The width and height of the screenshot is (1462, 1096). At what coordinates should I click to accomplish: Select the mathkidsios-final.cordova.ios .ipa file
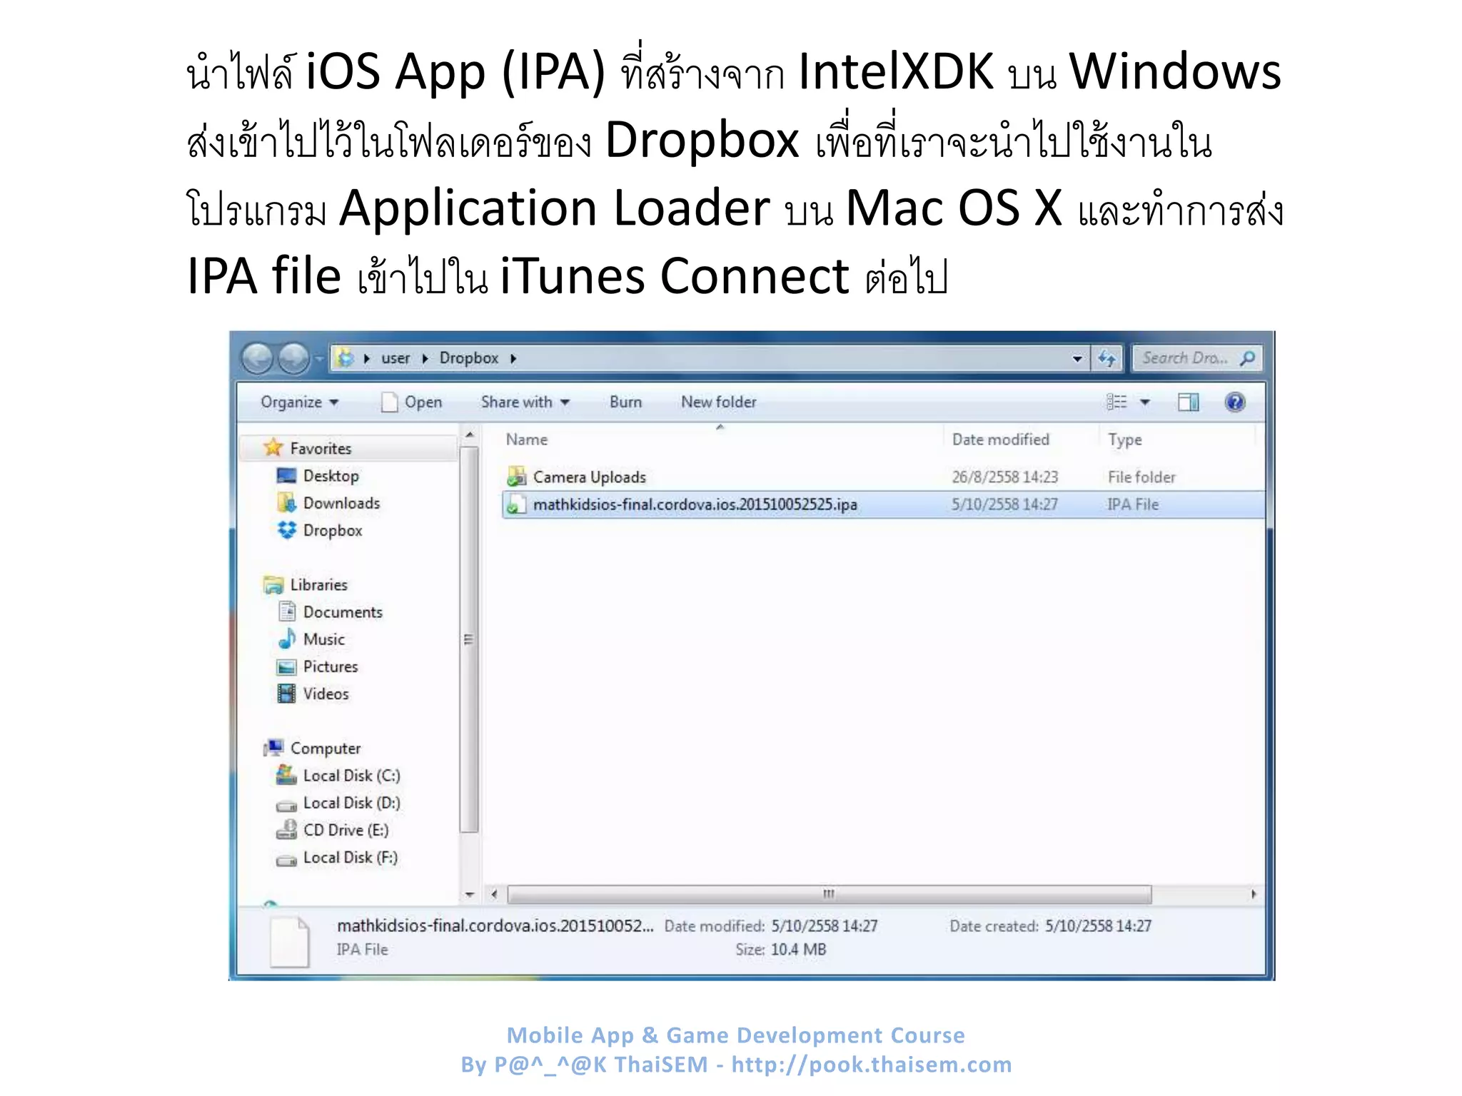click(695, 504)
